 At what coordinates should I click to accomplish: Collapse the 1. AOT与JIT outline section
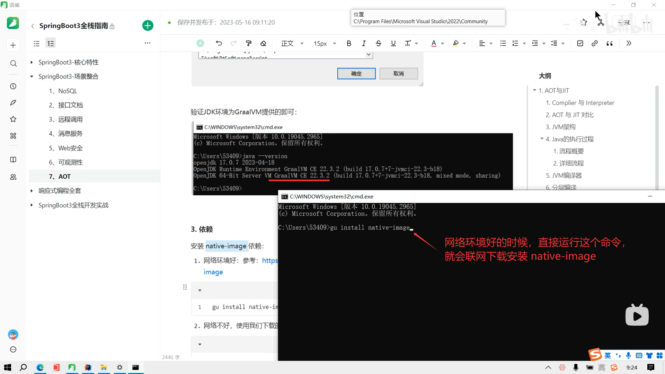pos(534,90)
